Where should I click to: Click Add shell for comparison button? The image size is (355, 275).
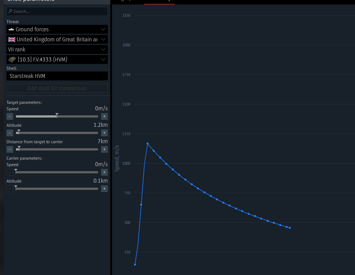(x=57, y=88)
